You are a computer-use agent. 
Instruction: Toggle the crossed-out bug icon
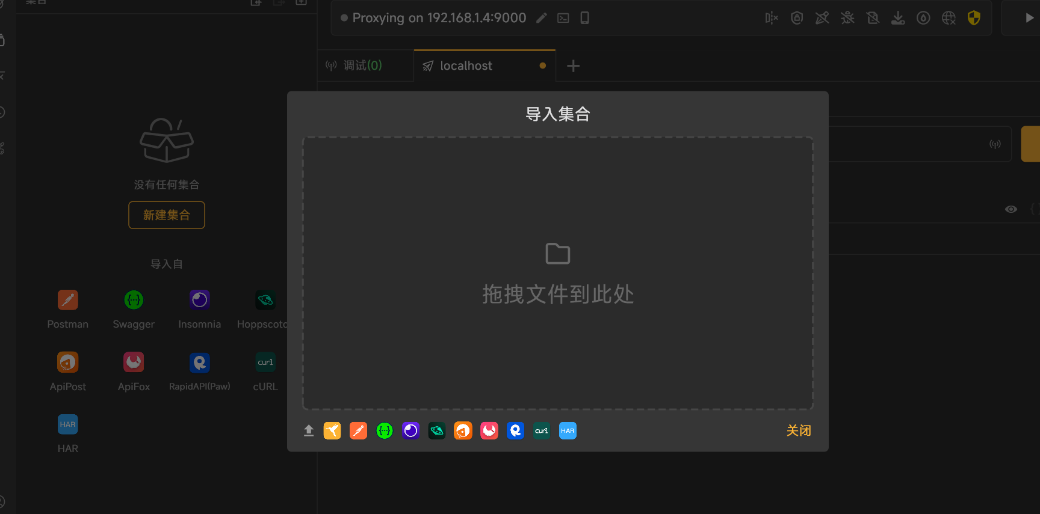point(847,18)
